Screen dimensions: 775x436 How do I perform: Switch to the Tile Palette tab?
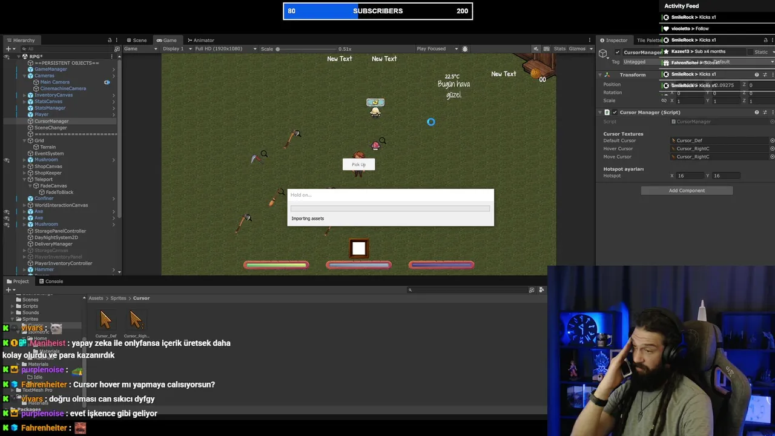click(x=649, y=40)
